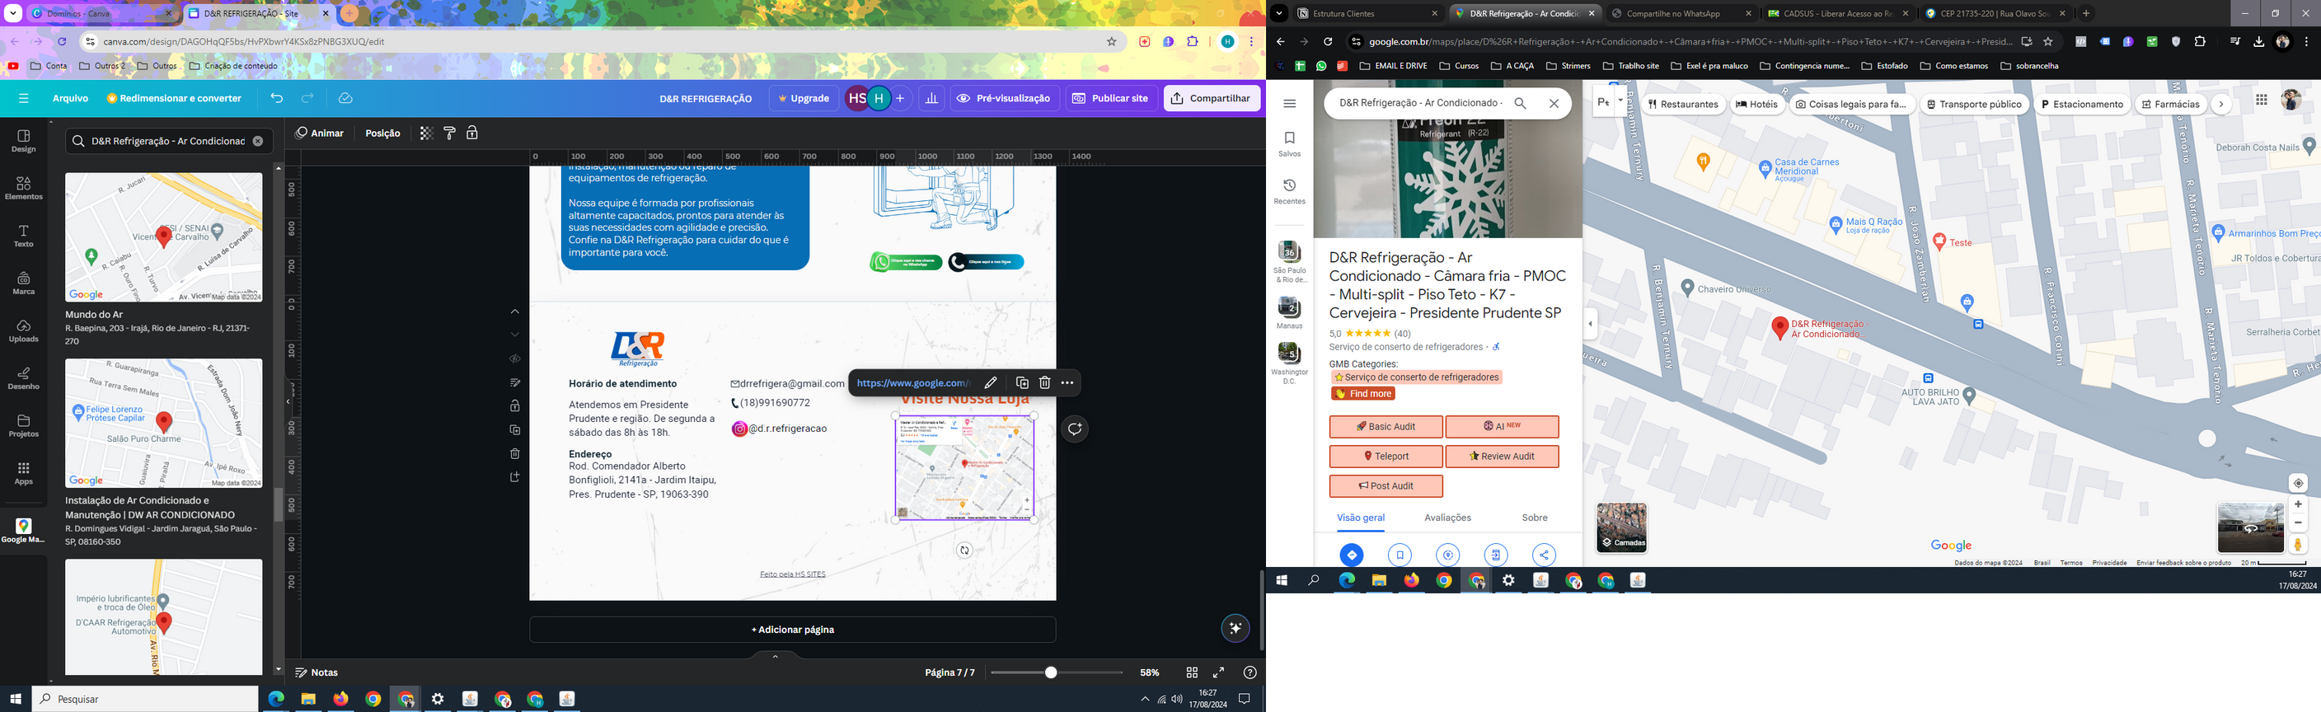Switch to Sobre tab in Google Maps
Viewport: 2321px width, 712px height.
pyautogui.click(x=1535, y=518)
